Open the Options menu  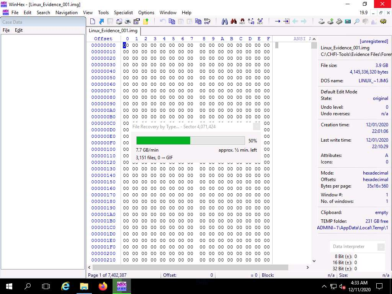pos(146,13)
